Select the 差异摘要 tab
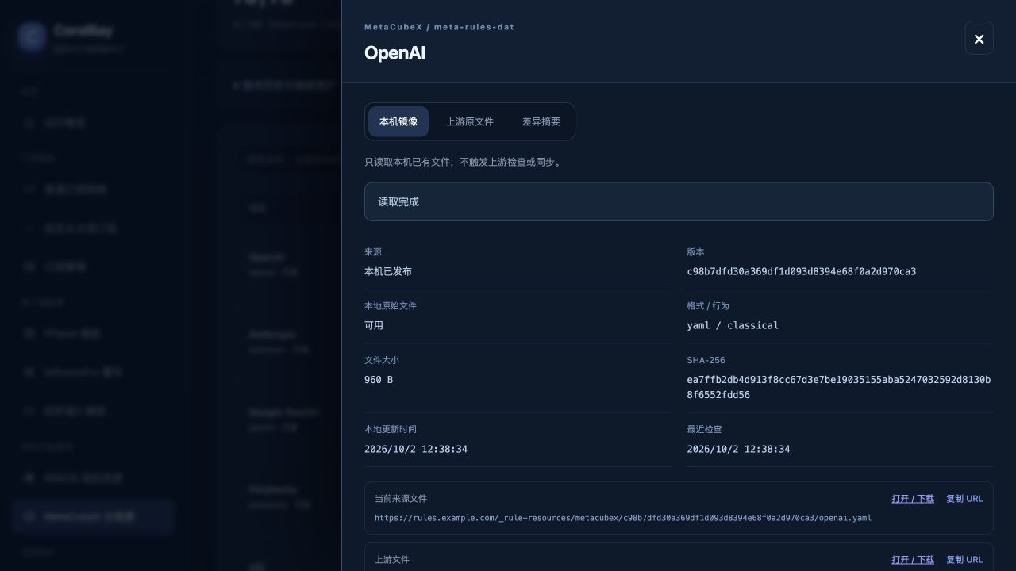 point(541,121)
